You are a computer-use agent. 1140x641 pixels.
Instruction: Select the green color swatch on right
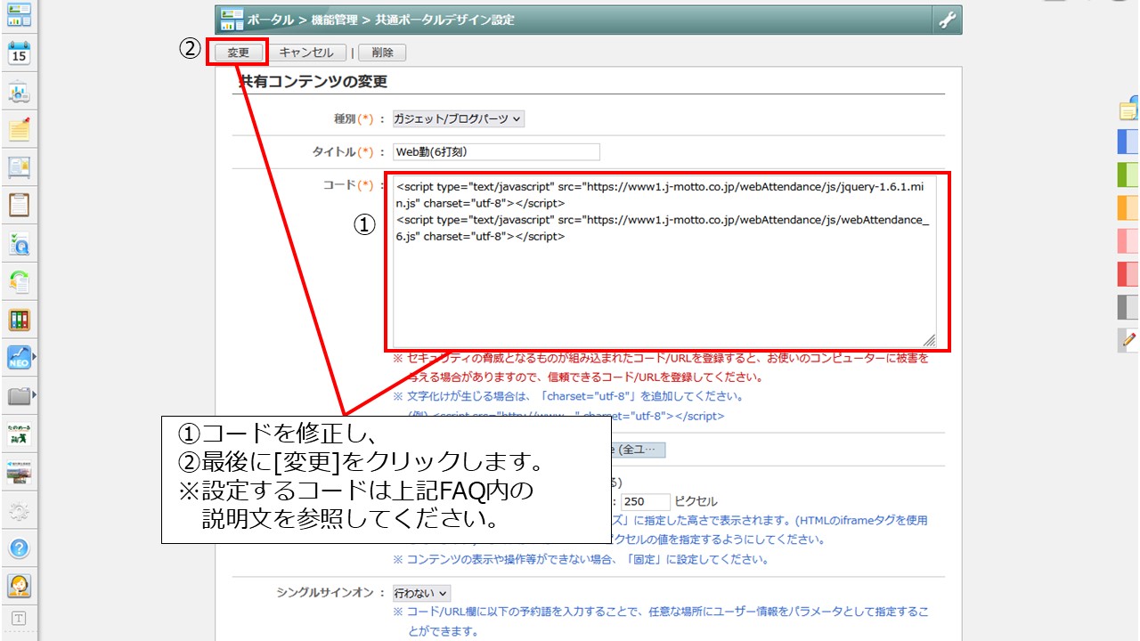pyautogui.click(x=1128, y=174)
